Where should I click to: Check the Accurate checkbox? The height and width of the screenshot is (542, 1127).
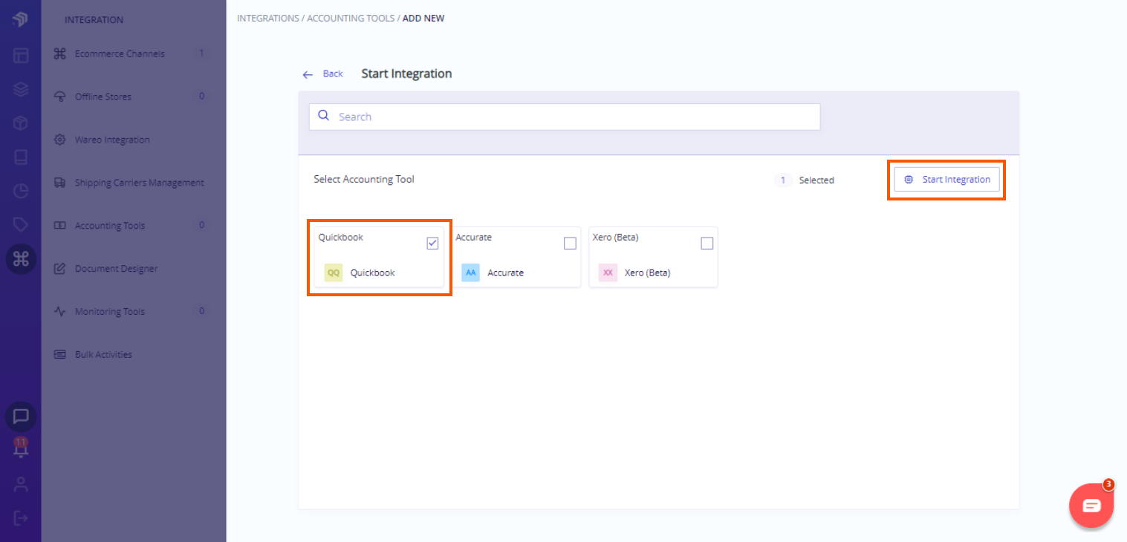click(570, 243)
